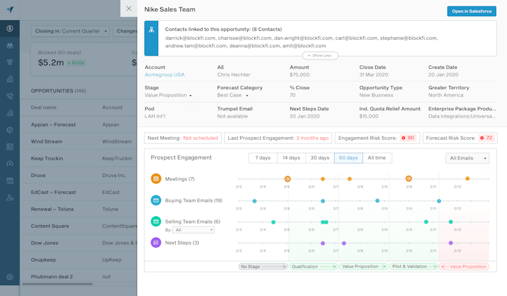The width and height of the screenshot is (507, 296).
Task: Open the Acmegroup USA account link
Action: click(164, 75)
